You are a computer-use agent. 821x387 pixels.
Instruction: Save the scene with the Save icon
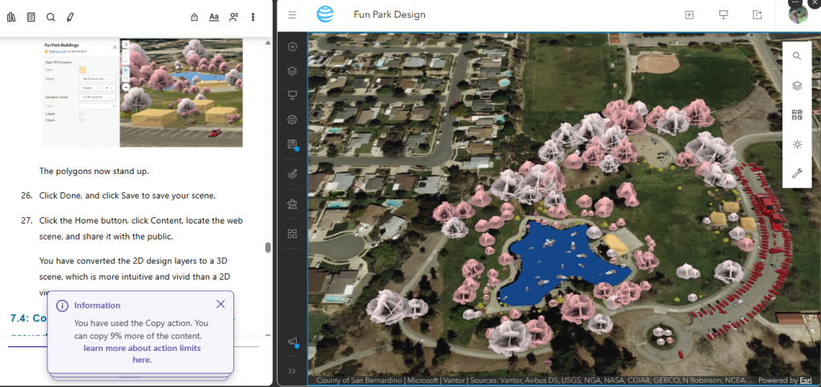pyautogui.click(x=293, y=144)
